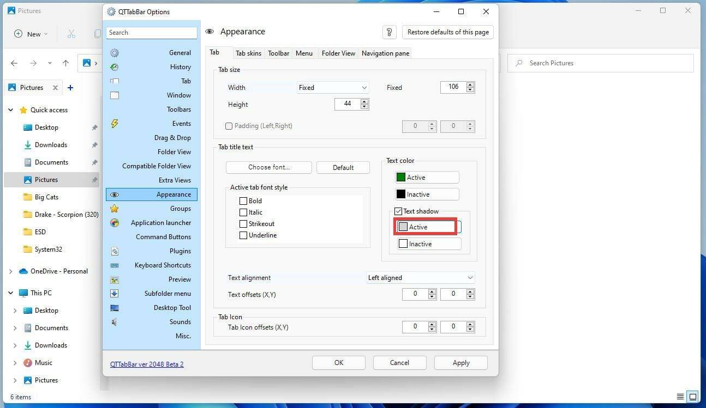Uncheck the Text shadow checkbox
706x408 pixels.
[398, 211]
